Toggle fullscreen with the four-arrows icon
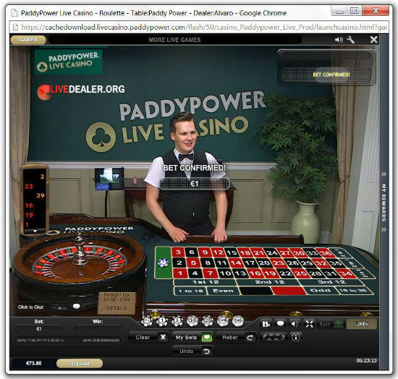This screenshot has width=398, height=379. [x=309, y=324]
